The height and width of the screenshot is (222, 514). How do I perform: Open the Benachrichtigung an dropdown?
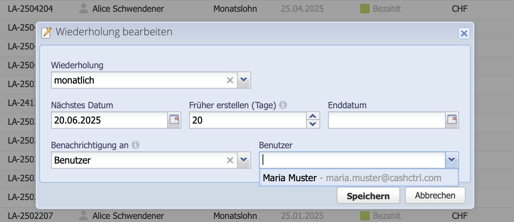click(x=244, y=160)
